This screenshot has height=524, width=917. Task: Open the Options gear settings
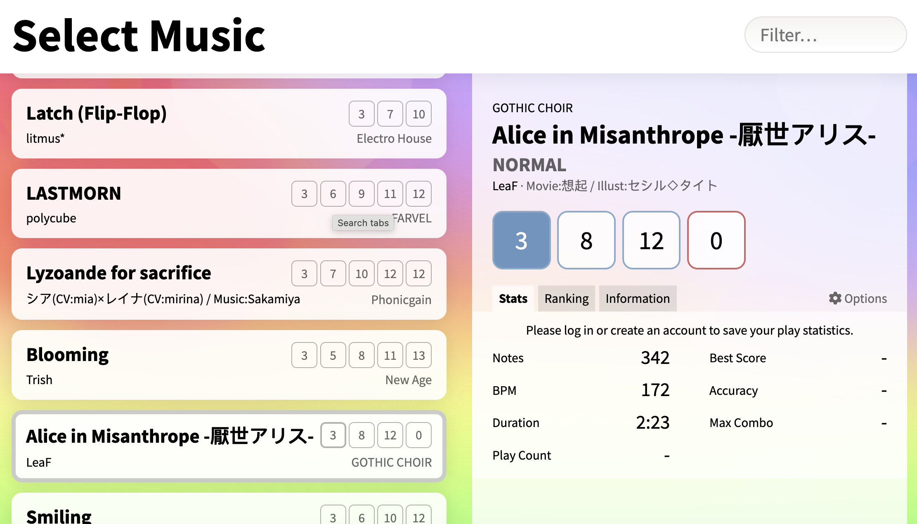tap(858, 298)
